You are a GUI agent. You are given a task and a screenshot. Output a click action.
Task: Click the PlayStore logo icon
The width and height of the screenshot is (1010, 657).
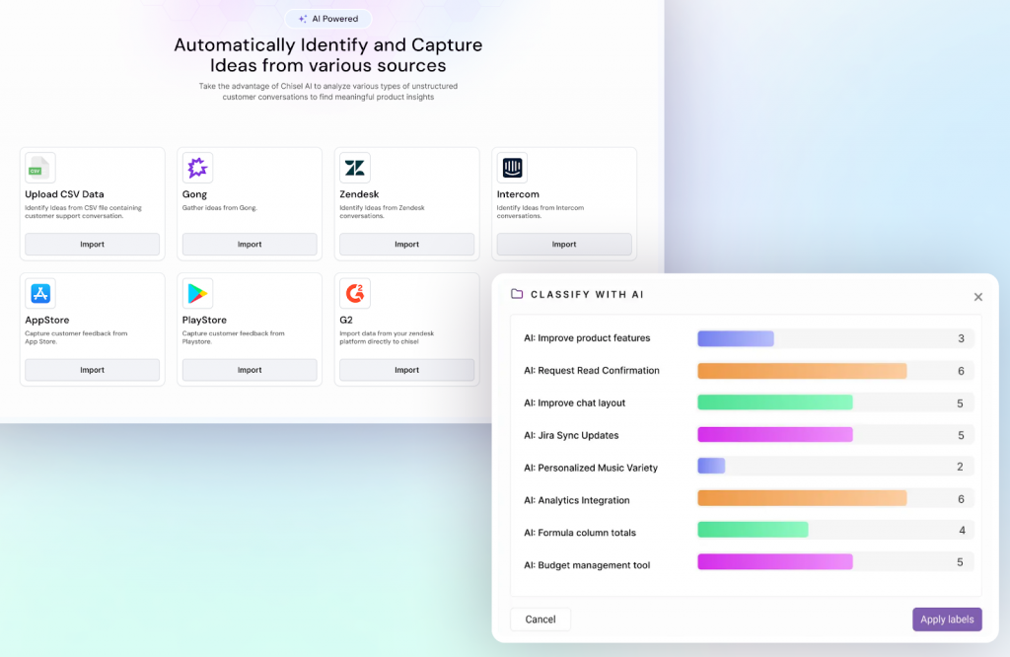pyautogui.click(x=197, y=293)
